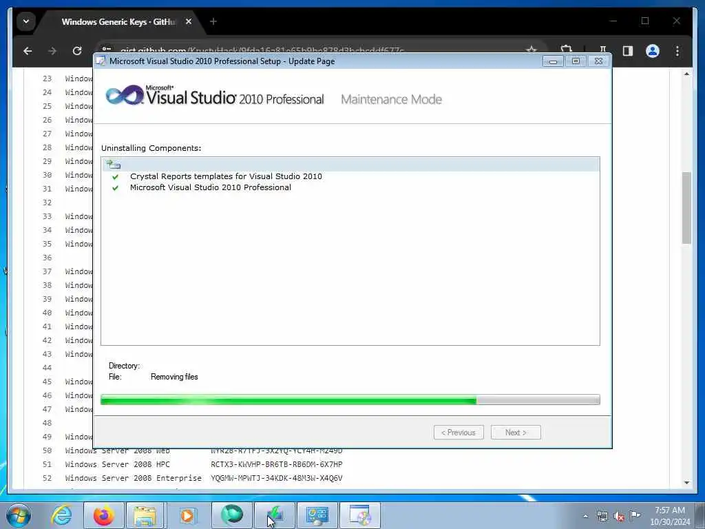Close the Windows Generic Keys tab
Screen dimensions: 705x529
tap(189, 21)
